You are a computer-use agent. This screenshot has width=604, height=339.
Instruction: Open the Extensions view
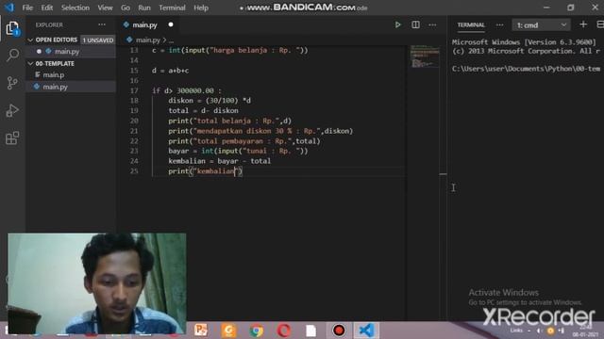[12, 138]
